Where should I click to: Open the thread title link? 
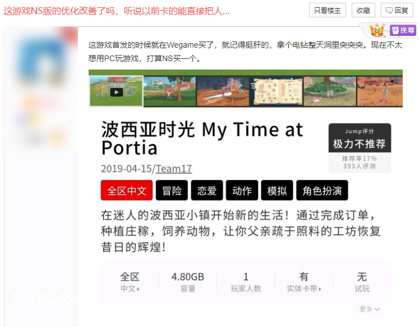pos(117,11)
